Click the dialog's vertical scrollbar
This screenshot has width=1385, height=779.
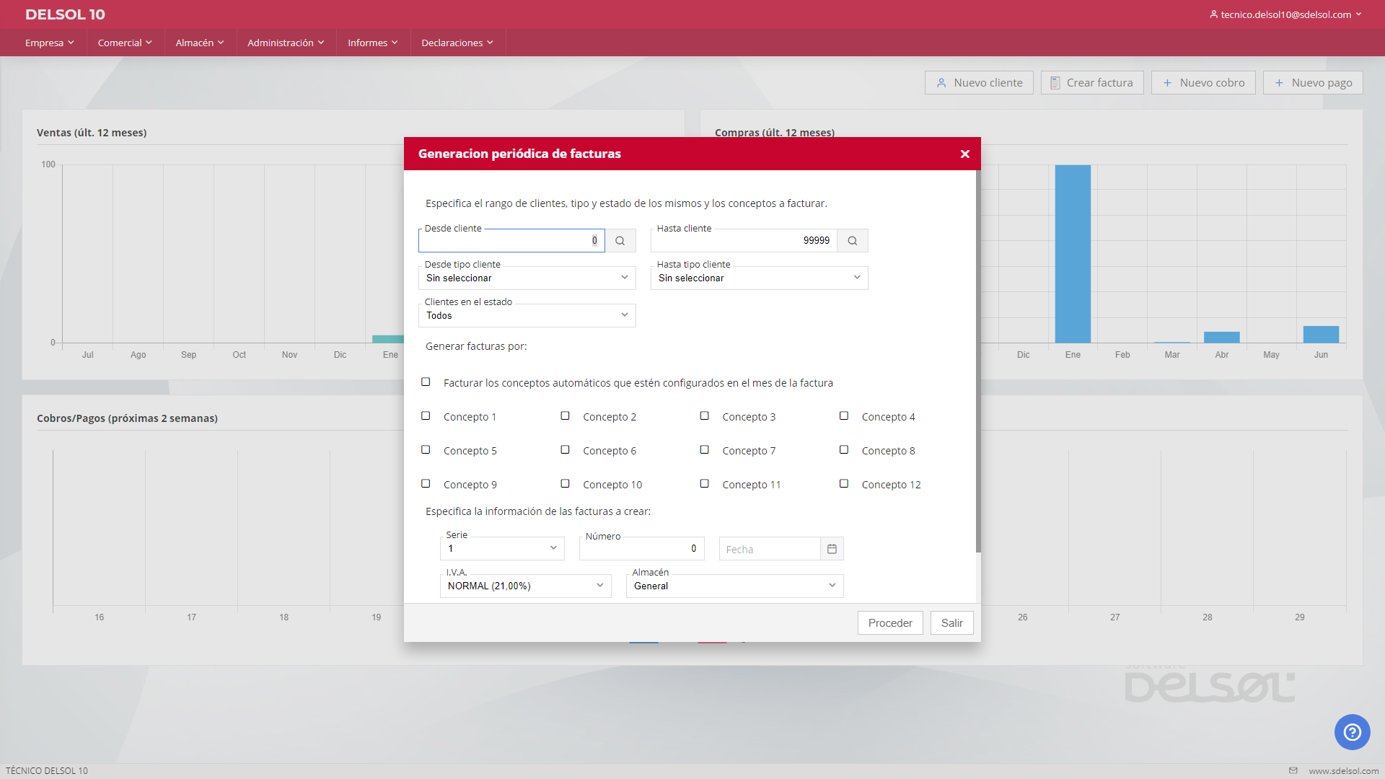click(978, 361)
